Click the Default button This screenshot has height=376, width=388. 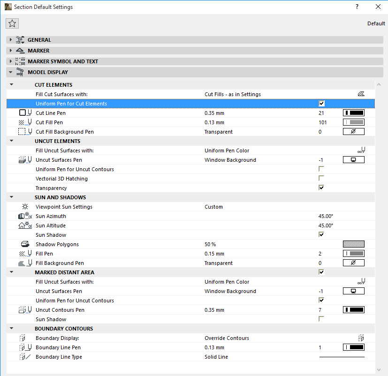tap(376, 23)
